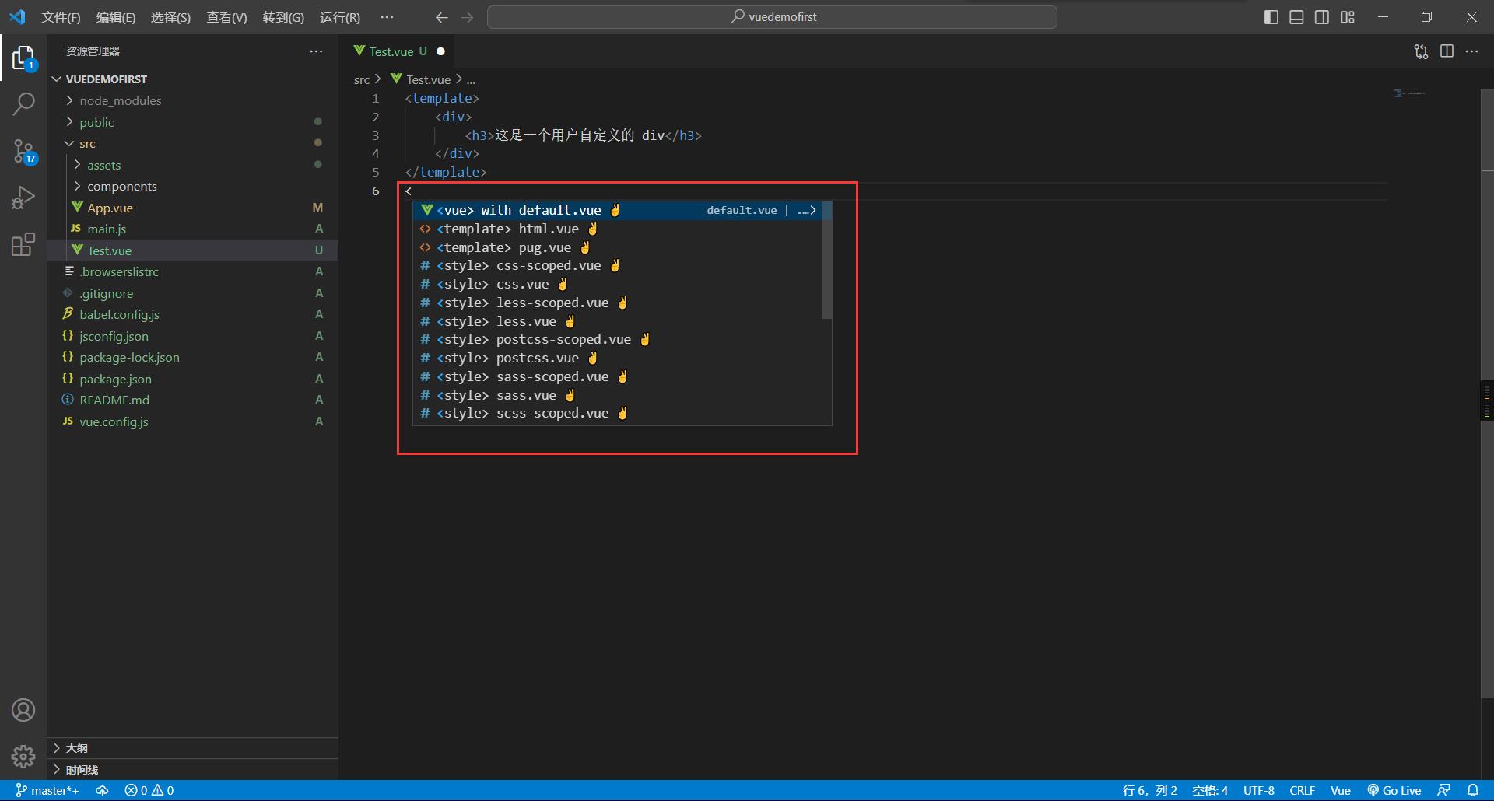1494x801 pixels.
Task: Select '<template> html.vue' suggestion
Action: pyautogui.click(x=616, y=229)
